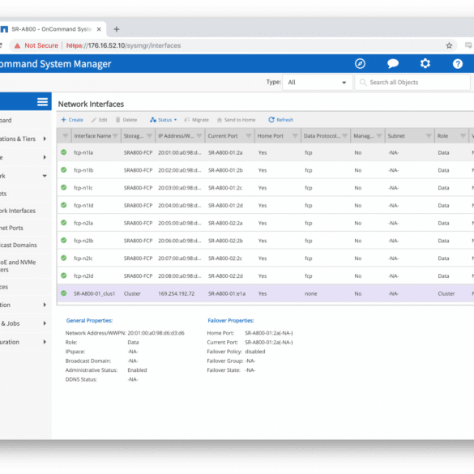Screen dimensions: 474x474
Task: Select the fcp-n1lb interface row
Action: [x=266, y=170]
